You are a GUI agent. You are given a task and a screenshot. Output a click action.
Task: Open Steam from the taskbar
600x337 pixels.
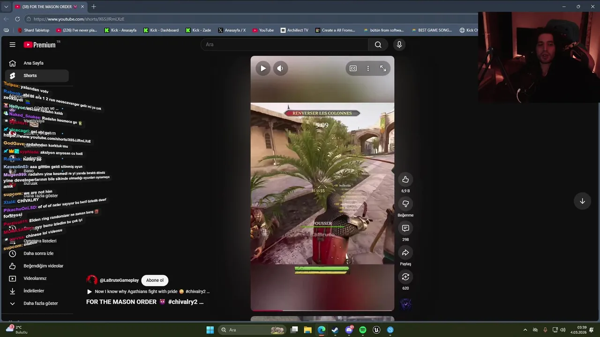point(335,330)
